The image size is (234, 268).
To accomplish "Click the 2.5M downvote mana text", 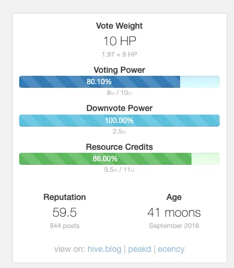I will click(x=119, y=131).
